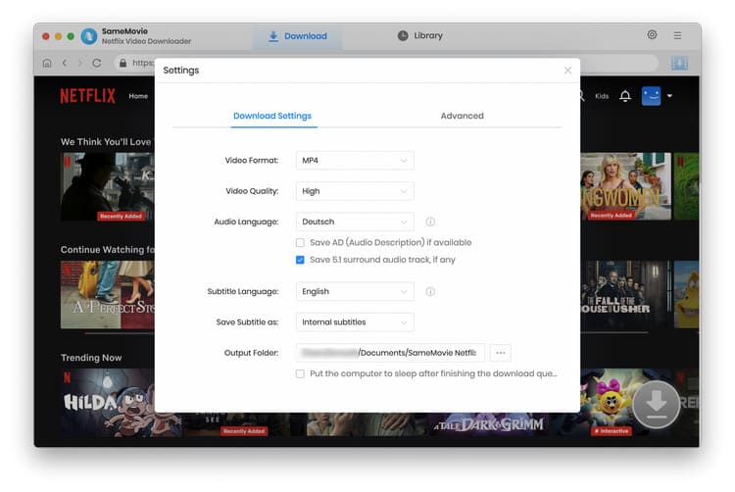The height and width of the screenshot is (492, 735).
Task: Click the floating round download button
Action: [657, 404]
